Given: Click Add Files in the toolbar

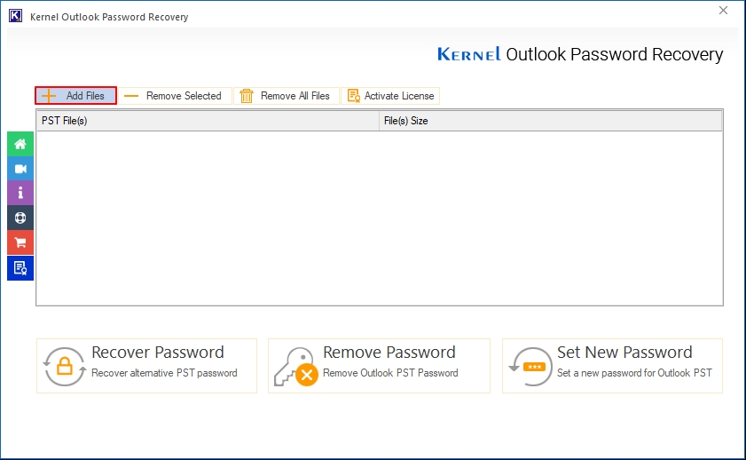Looking at the screenshot, I should point(75,96).
